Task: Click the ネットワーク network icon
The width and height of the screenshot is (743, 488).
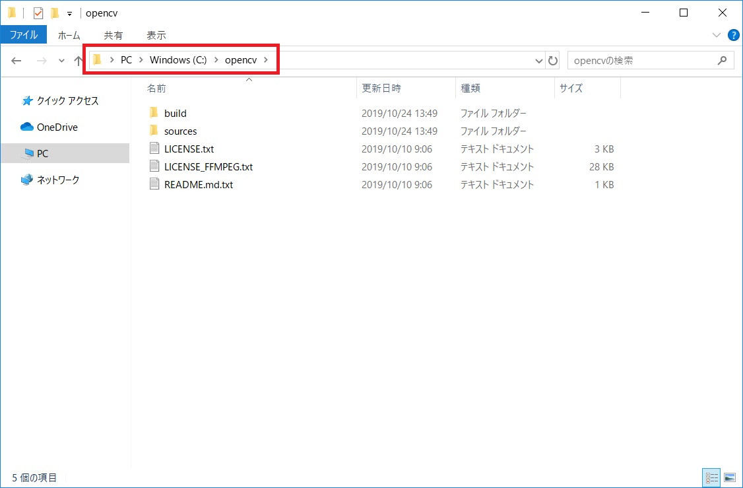Action: pos(27,180)
